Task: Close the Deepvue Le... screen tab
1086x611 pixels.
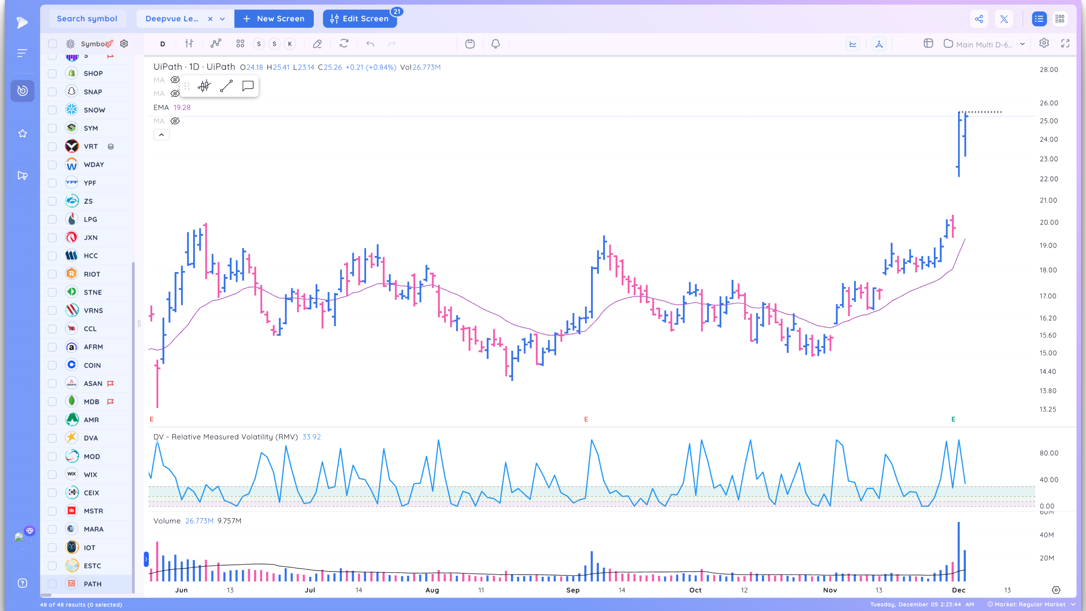Action: tap(210, 19)
